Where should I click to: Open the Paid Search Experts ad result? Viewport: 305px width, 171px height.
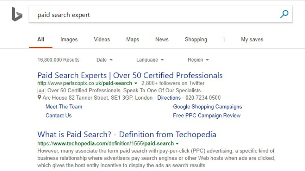[130, 75]
